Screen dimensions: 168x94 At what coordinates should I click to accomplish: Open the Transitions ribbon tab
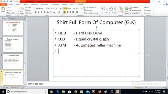(34, 4)
